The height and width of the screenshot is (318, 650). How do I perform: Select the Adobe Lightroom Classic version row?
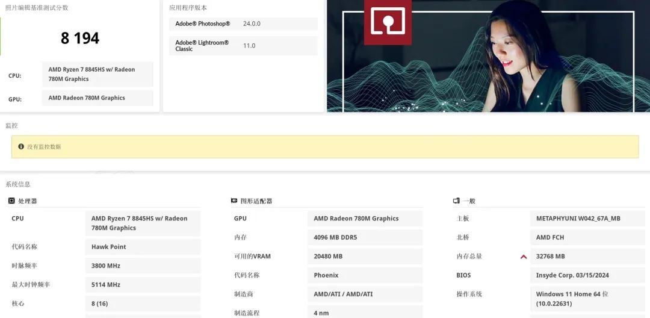tap(243, 46)
